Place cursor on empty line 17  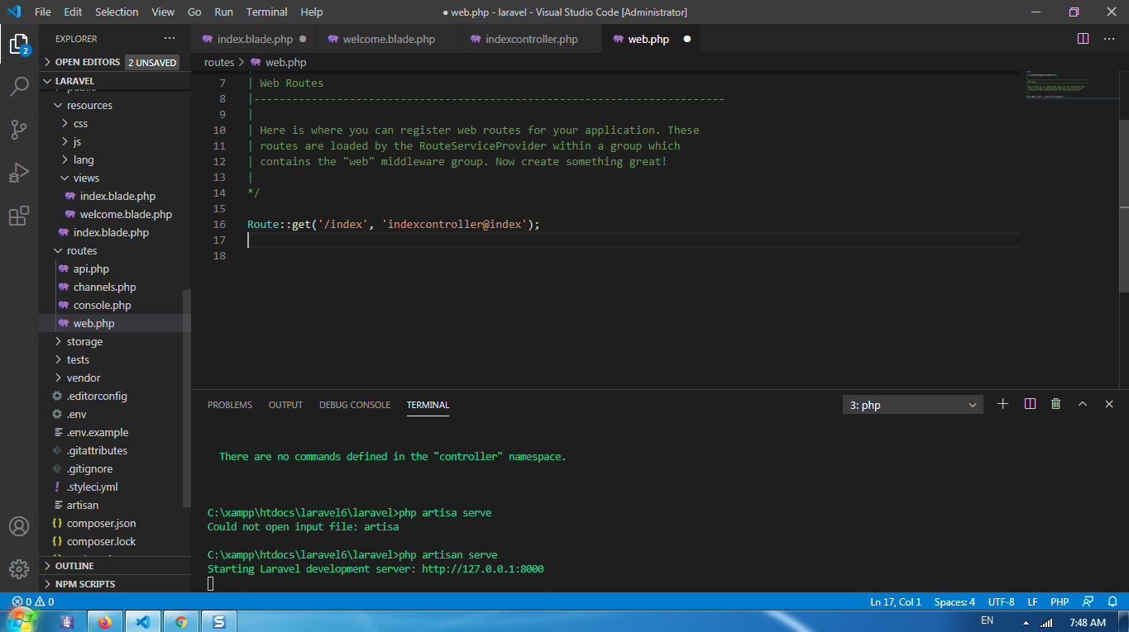coord(633,240)
